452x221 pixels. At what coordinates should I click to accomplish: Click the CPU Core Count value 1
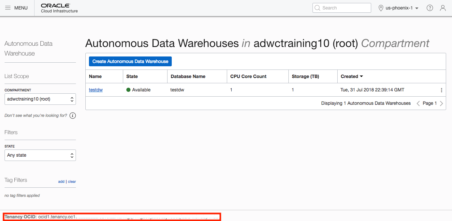coord(231,90)
